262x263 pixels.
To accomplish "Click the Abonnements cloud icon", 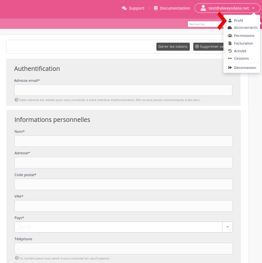I will 230,28.
